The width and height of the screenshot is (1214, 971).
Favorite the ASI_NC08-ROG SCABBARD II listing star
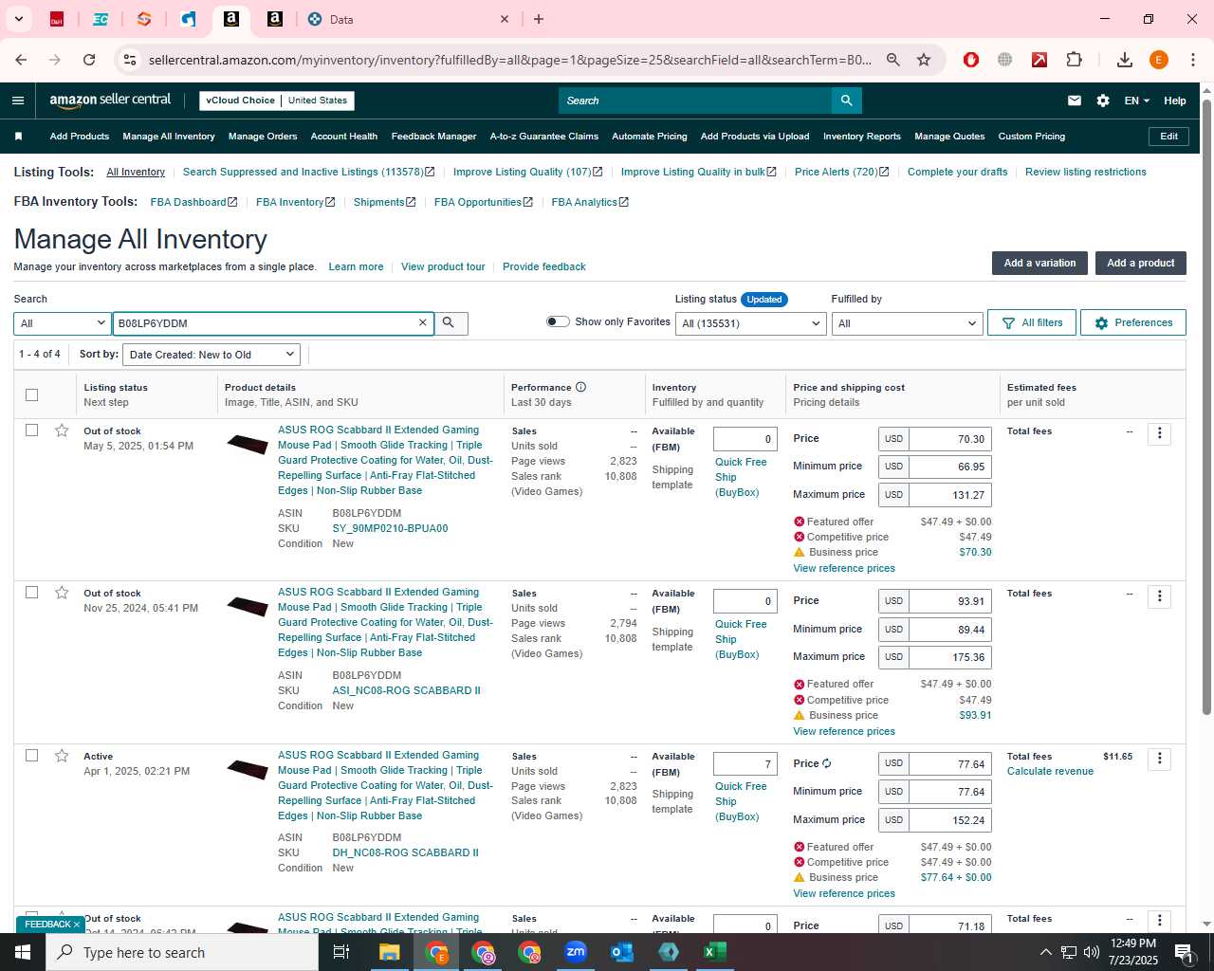(x=62, y=593)
